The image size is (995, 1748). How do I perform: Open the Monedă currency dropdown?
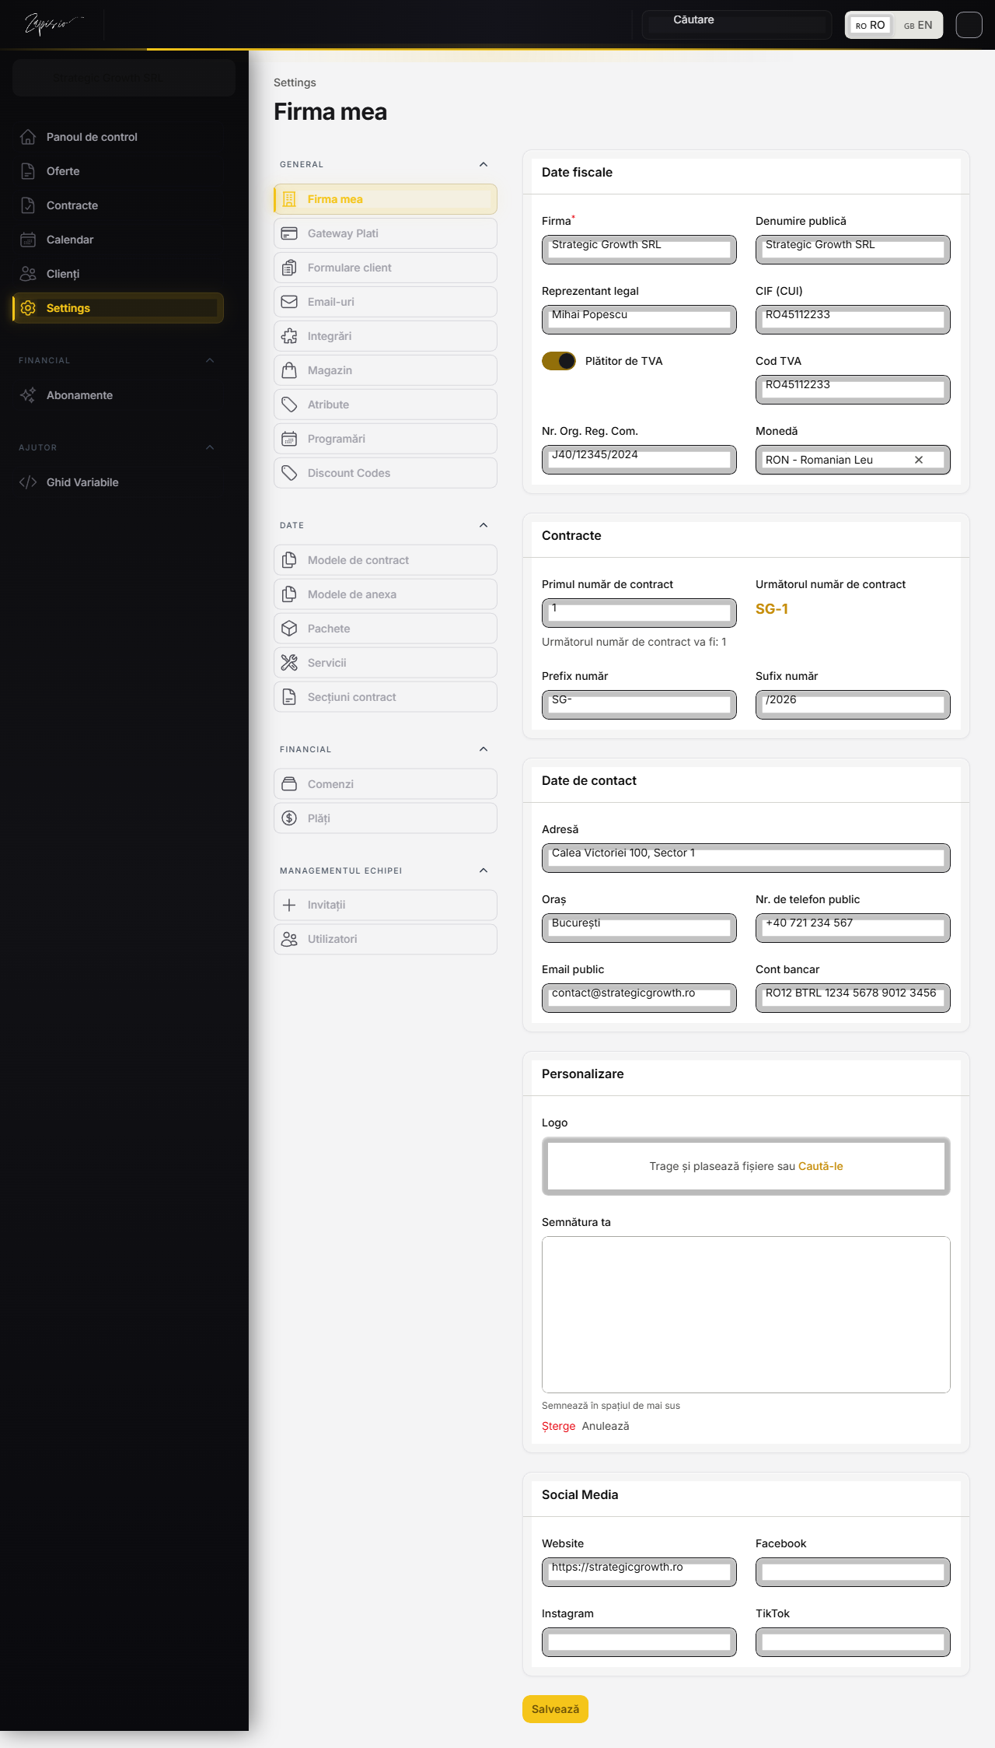pos(853,460)
